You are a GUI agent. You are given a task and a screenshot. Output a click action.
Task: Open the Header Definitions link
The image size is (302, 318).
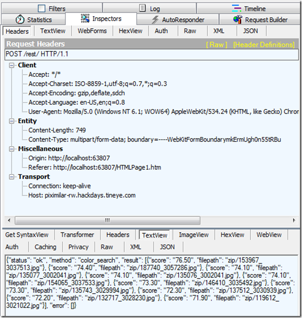(x=264, y=45)
